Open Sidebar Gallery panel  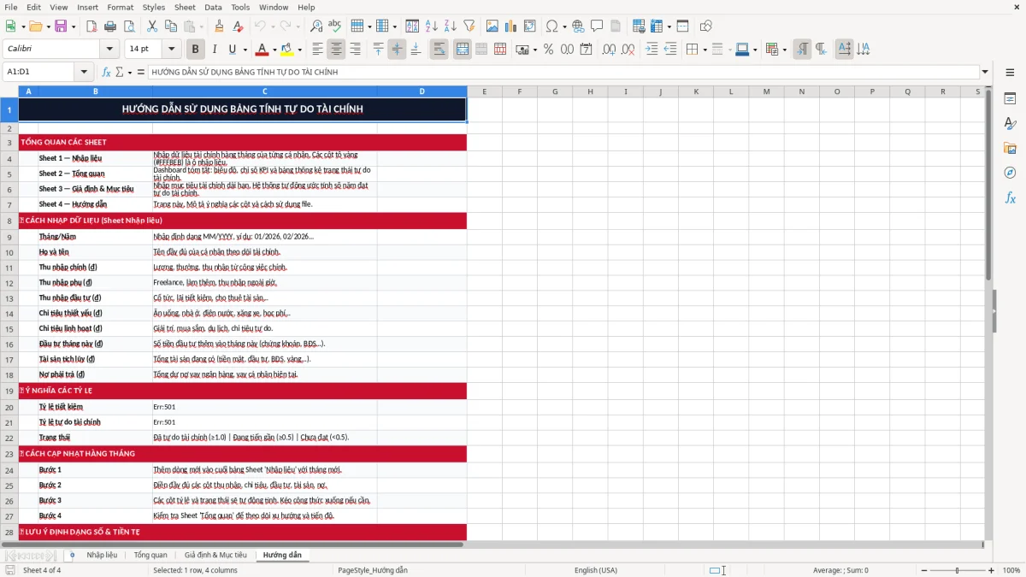click(x=1010, y=148)
